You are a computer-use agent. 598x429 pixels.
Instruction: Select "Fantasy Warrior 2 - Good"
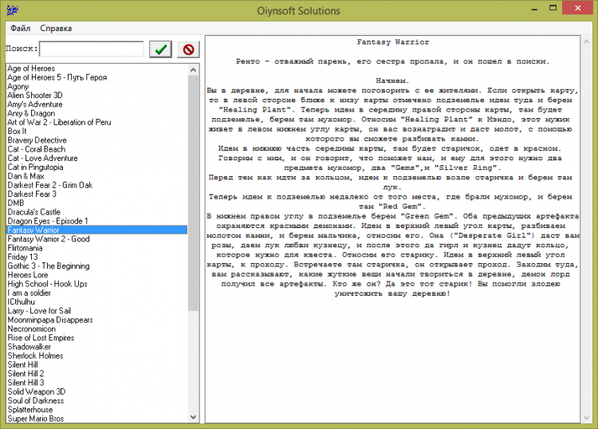pyautogui.click(x=96, y=239)
